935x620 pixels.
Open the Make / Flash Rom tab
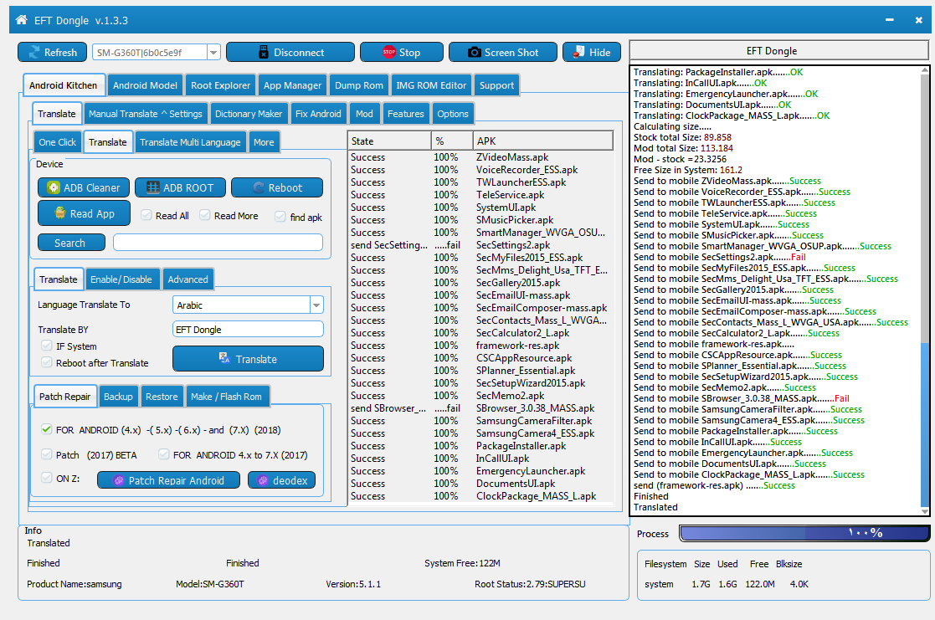point(226,397)
